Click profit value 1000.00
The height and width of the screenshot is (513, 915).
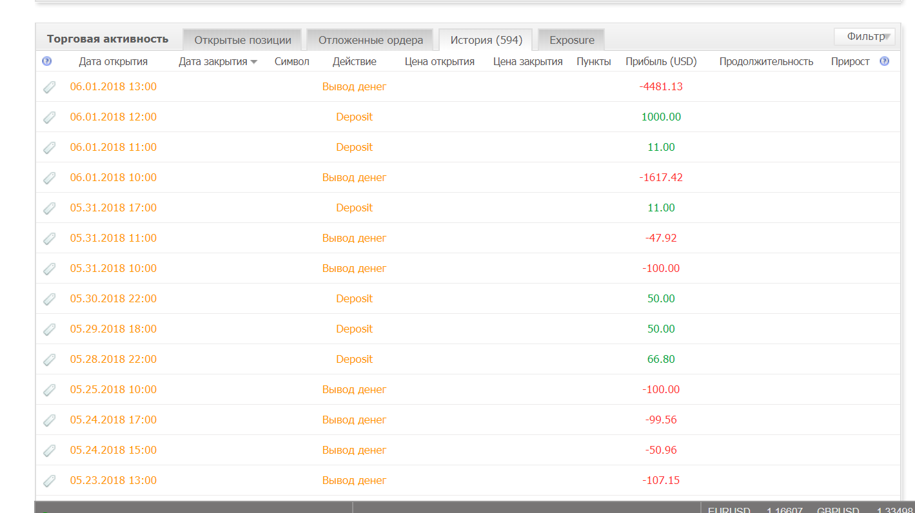coord(661,117)
